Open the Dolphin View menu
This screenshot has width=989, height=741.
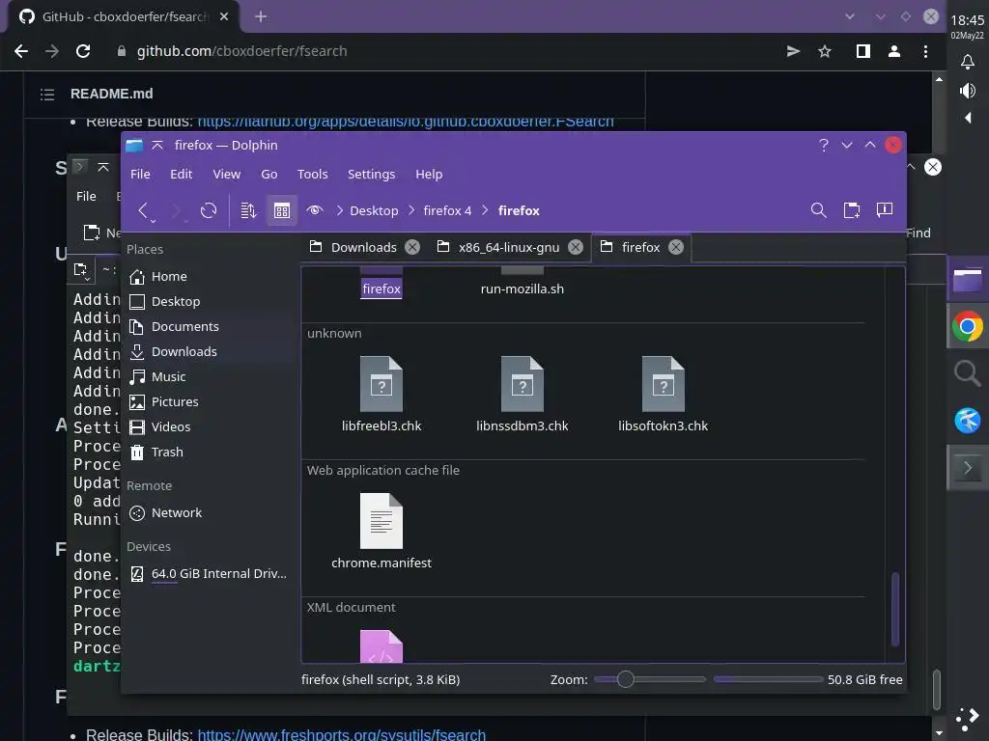[x=226, y=174]
